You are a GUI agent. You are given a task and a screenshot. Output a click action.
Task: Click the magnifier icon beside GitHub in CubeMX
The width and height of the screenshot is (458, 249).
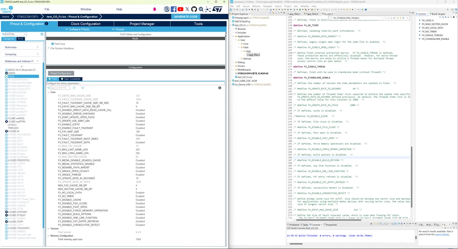201,9
